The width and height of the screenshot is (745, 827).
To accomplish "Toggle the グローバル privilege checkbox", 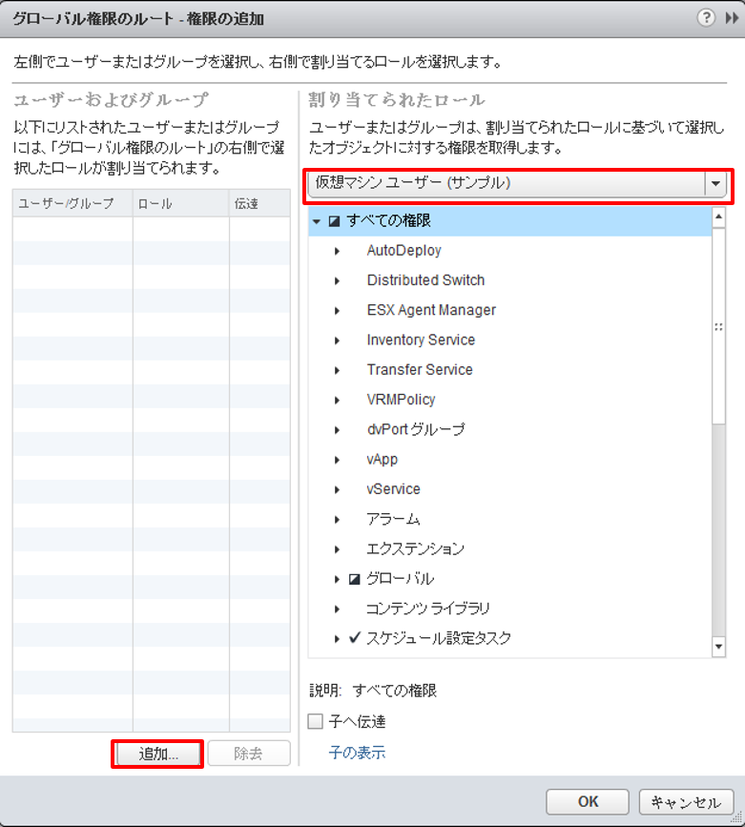I will click(x=354, y=579).
